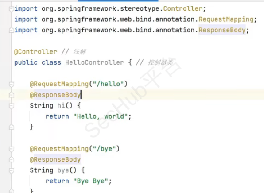Click closing-brace fold marker of bye() method
The width and height of the screenshot is (264, 193).
[x=12, y=191]
